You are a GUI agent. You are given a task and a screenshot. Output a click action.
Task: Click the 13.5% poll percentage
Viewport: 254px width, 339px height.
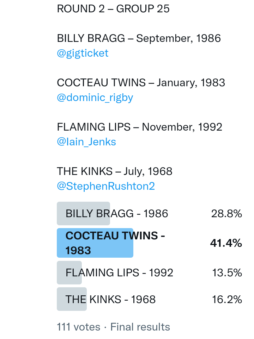tap(227, 273)
